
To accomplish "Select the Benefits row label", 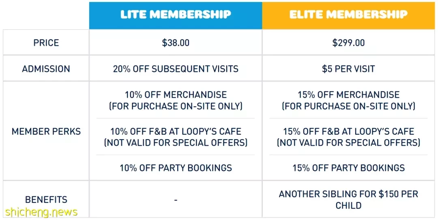I will [x=46, y=200].
